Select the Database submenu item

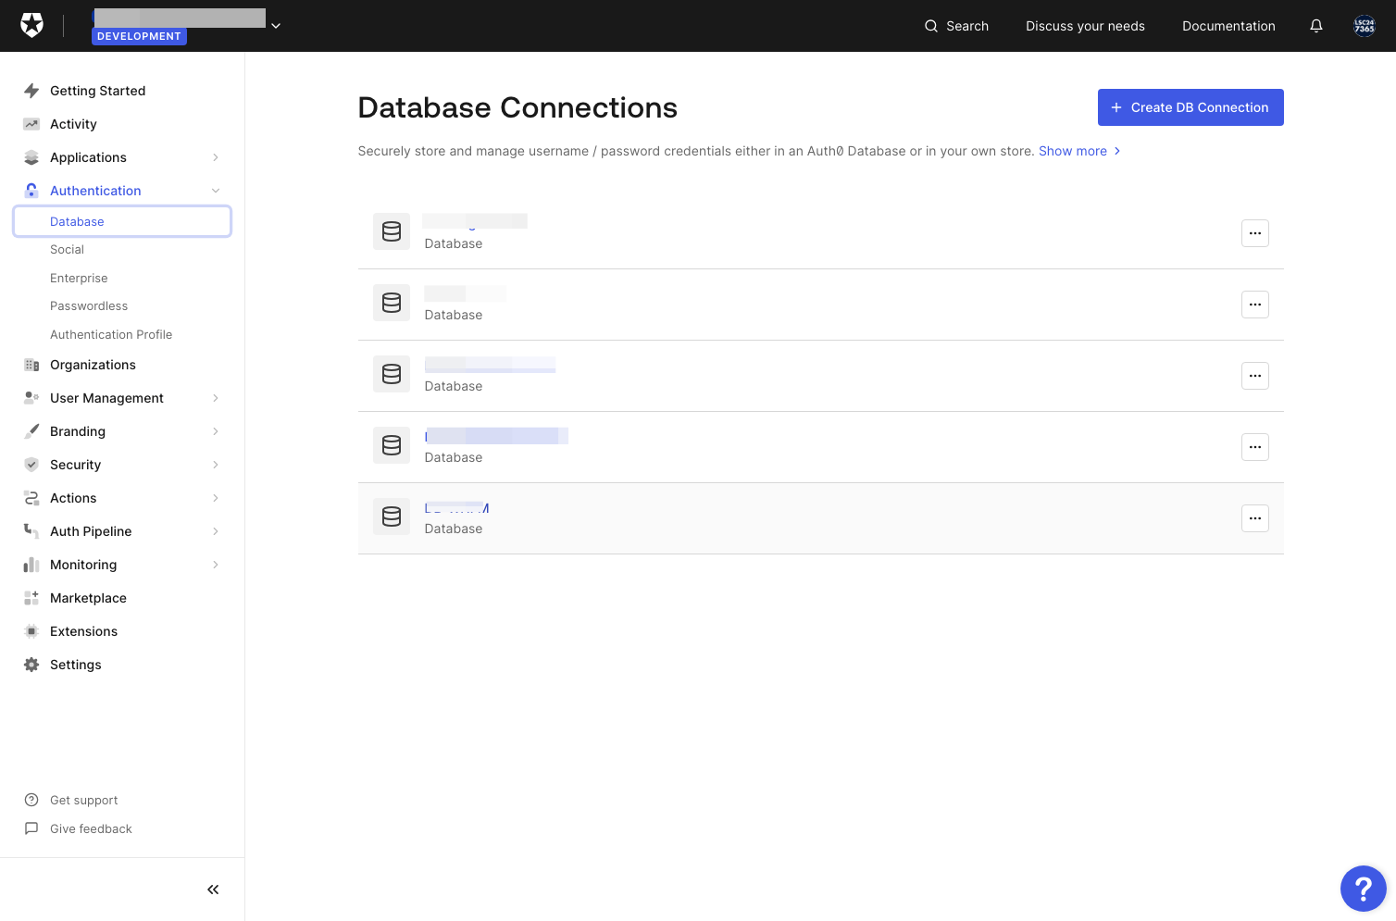point(122,222)
